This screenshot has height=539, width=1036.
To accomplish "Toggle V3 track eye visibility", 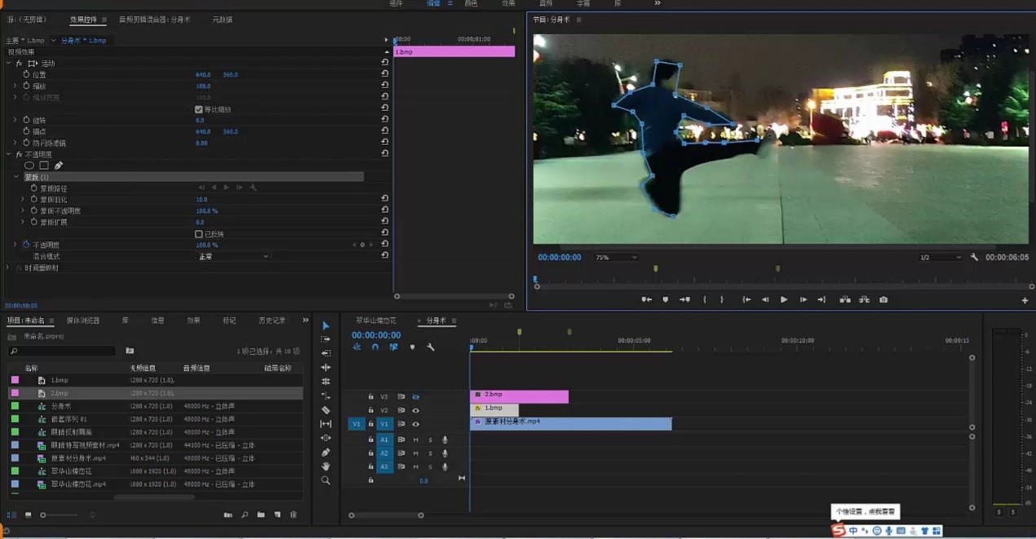I will 415,397.
